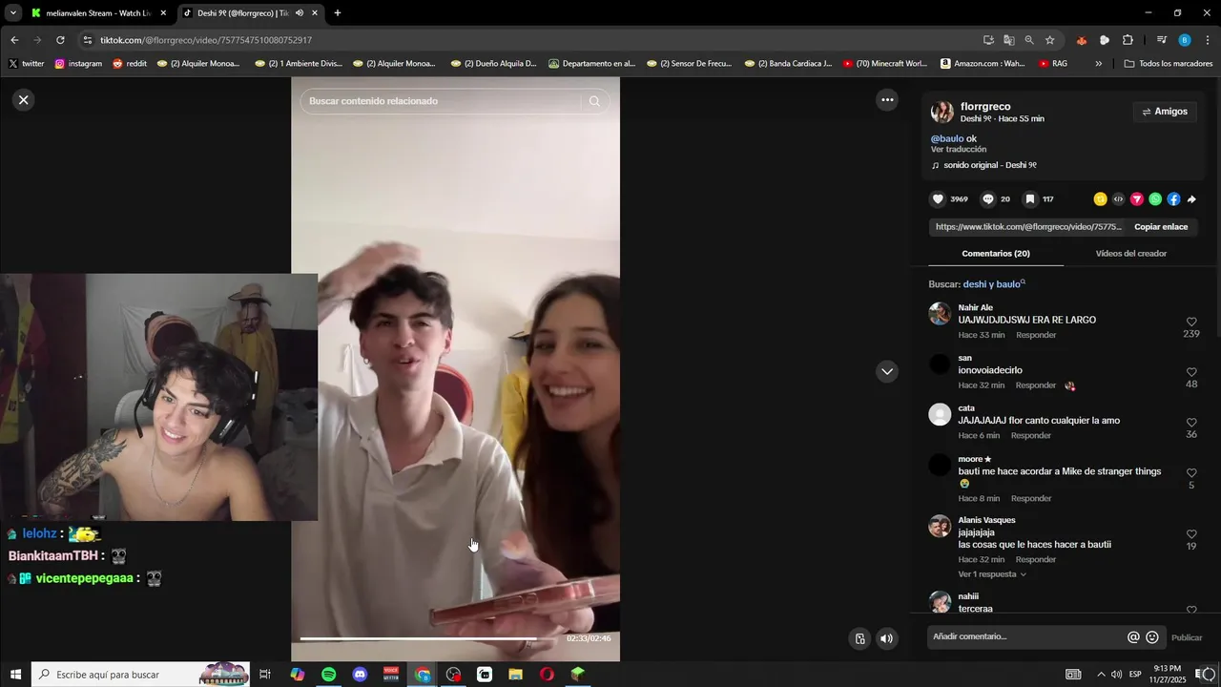This screenshot has width=1221, height=687.
Task: Open the browser Extensions puzzle icon
Action: click(x=1128, y=40)
